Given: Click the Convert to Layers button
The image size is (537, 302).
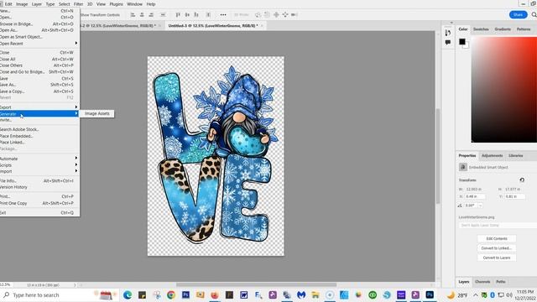Looking at the screenshot, I should coord(497,258).
